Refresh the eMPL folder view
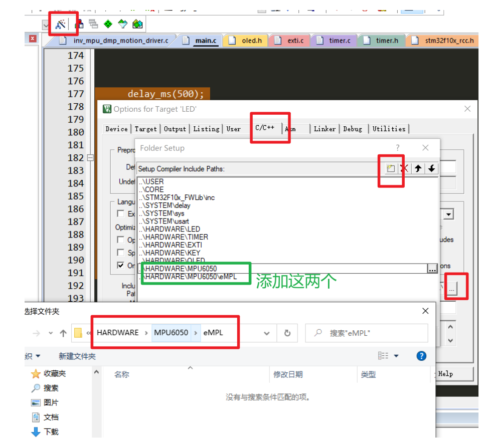Viewport: 483px width, 438px height. tap(287, 333)
